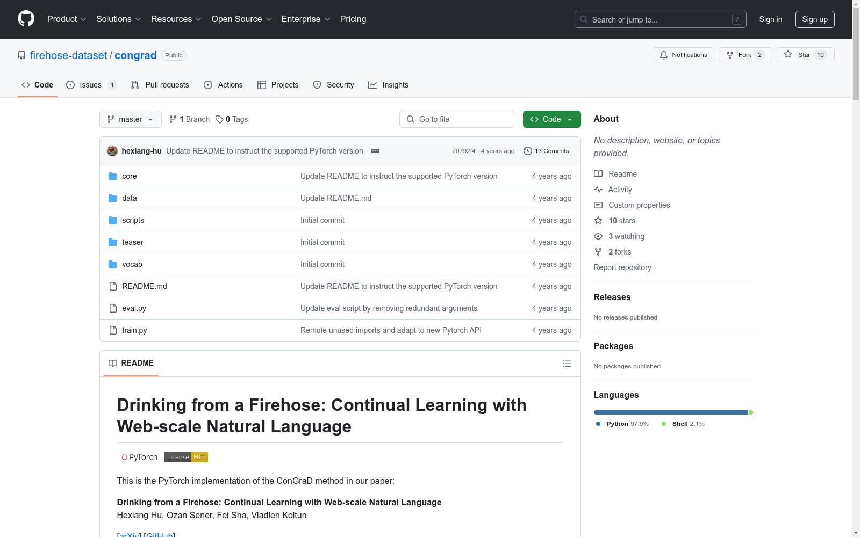Click the pulse icon beside Activity

coord(598,190)
